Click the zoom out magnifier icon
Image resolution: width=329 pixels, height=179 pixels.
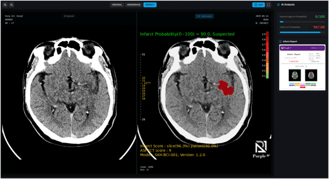11,5
